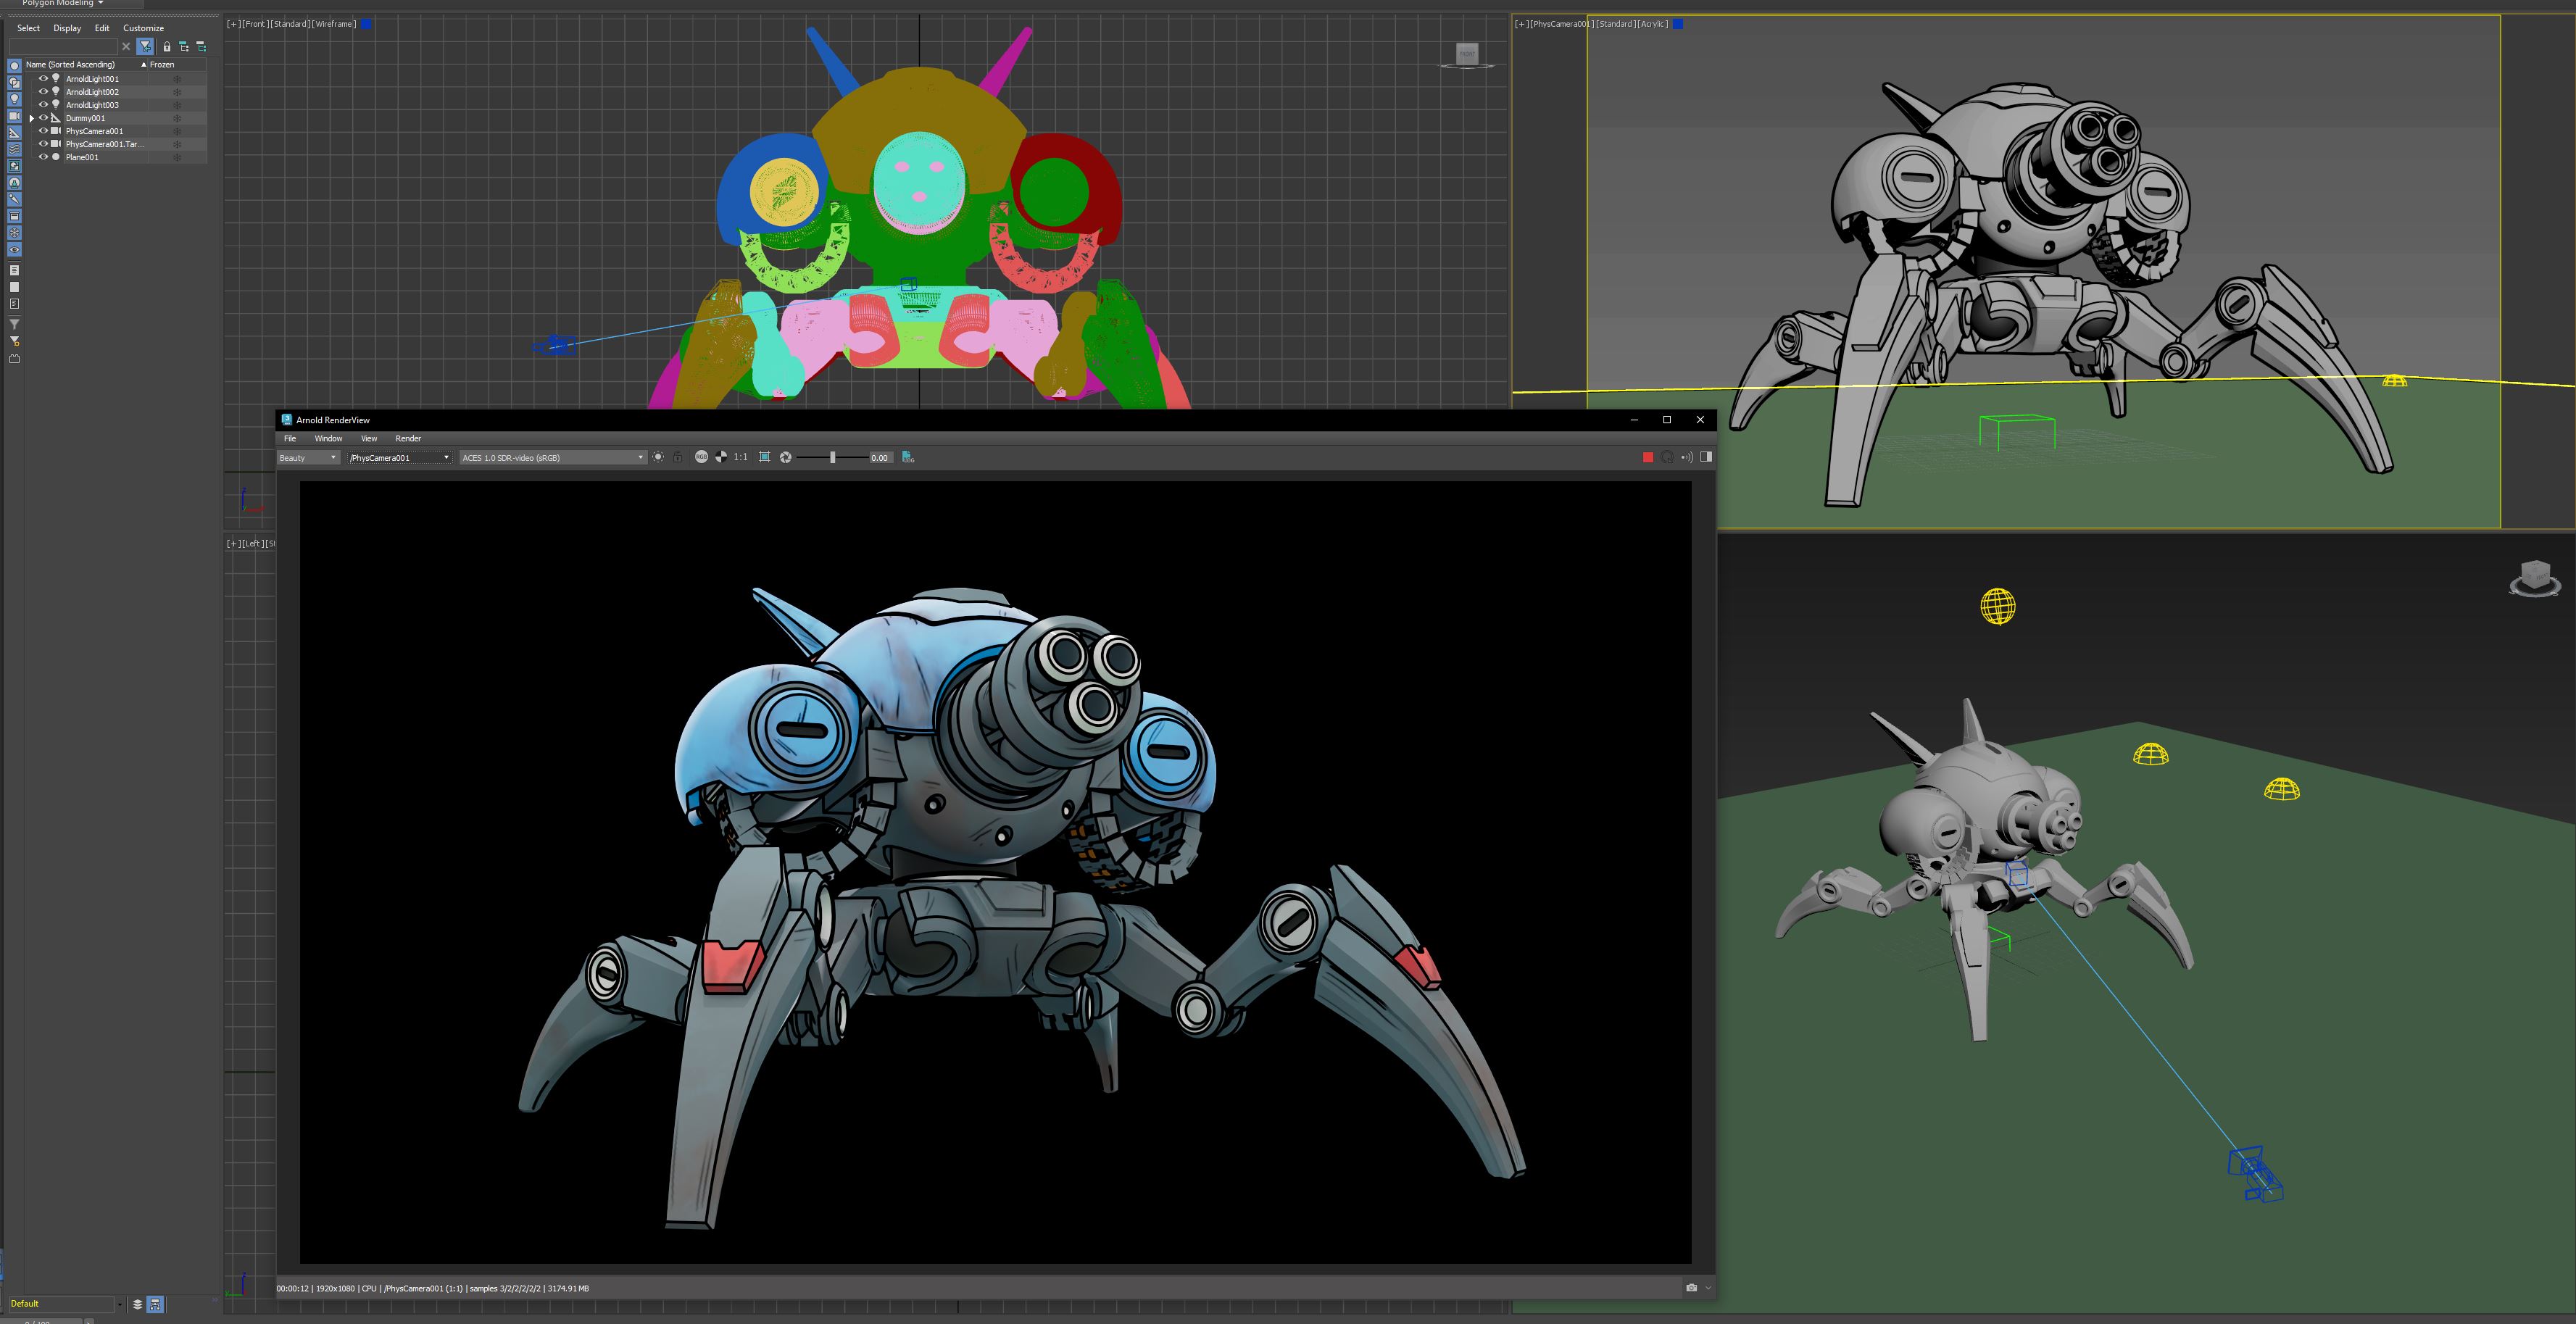This screenshot has height=1324, width=2576.
Task: Stop rendering with the red stop button
Action: 1648,457
